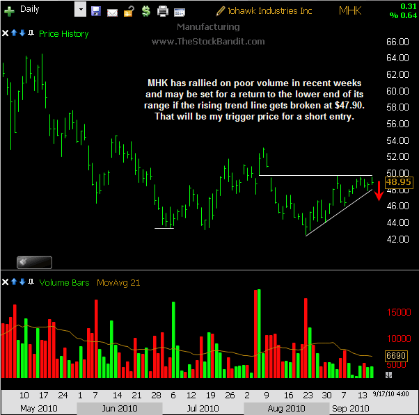Click the MHK ticker symbol field
419x415 pixels.
pyautogui.click(x=349, y=10)
